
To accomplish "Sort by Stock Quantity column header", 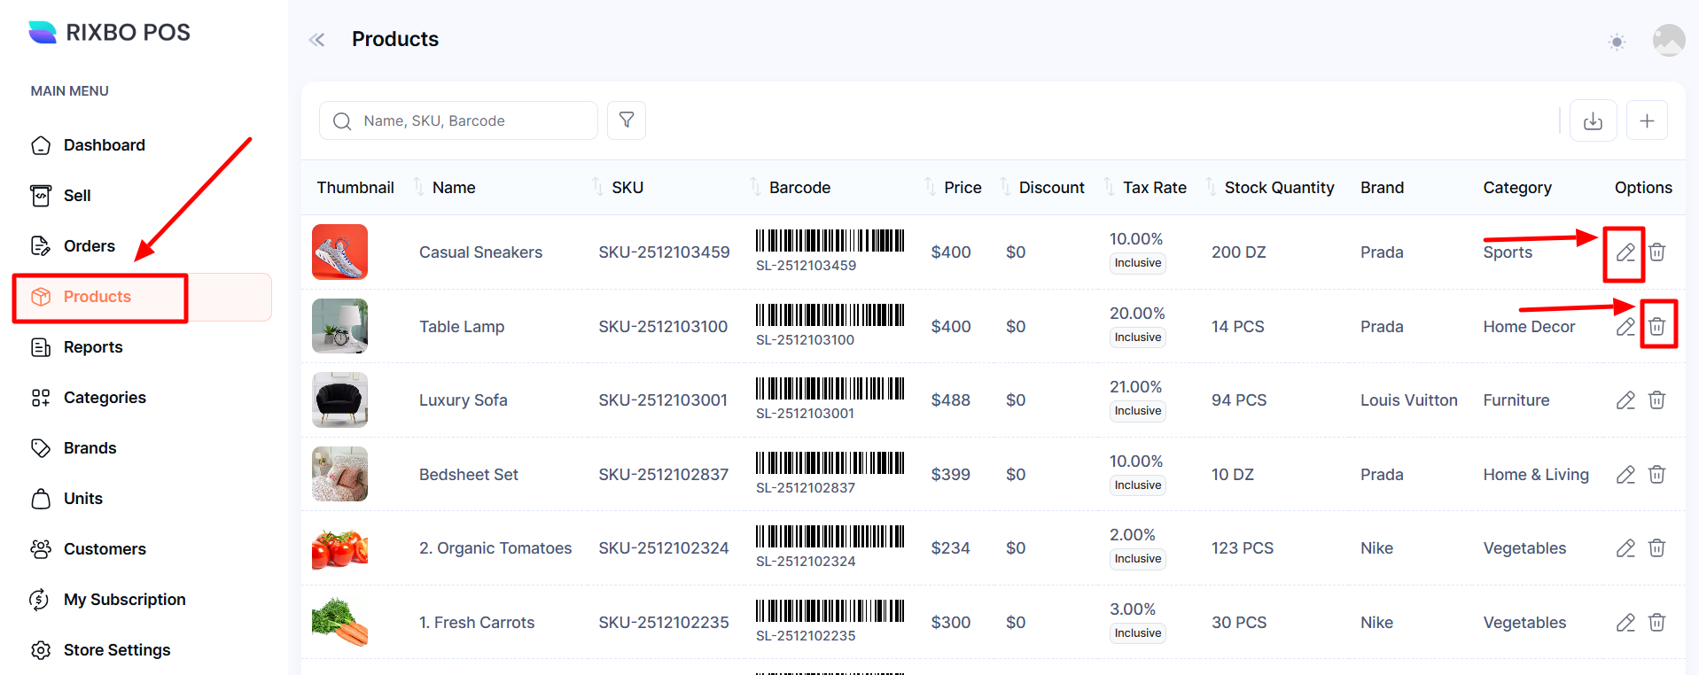I will tap(1278, 188).
